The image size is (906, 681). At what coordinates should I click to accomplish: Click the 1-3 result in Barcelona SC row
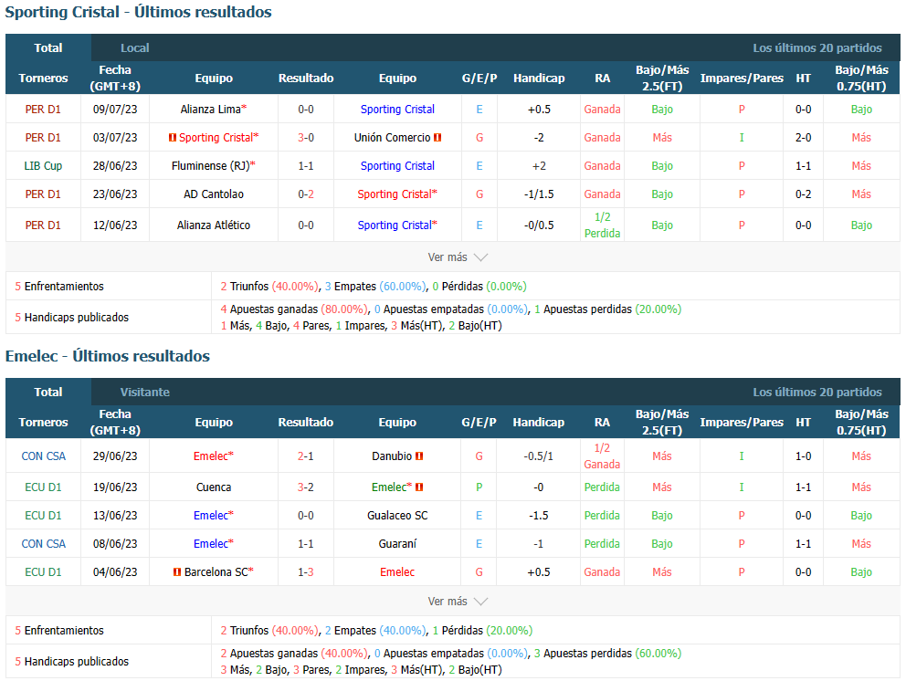click(306, 571)
